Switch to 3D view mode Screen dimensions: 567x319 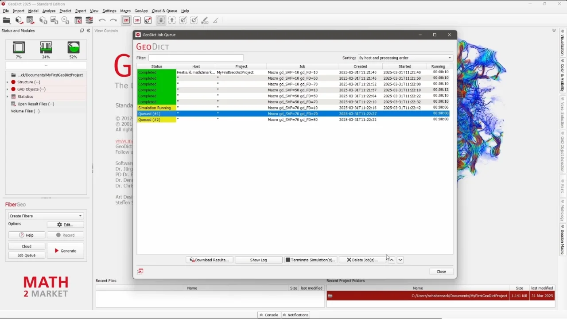pyautogui.click(x=137, y=20)
